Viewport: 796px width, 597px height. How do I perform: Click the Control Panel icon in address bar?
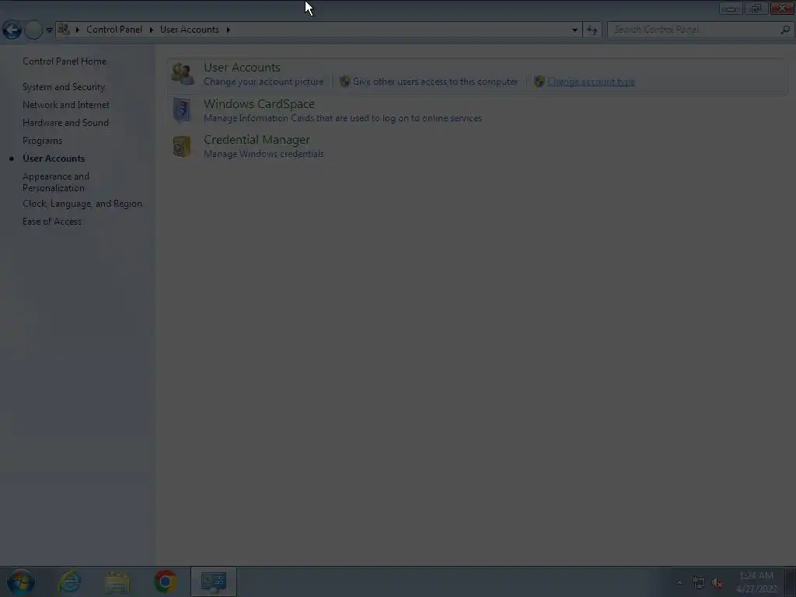[x=64, y=30]
